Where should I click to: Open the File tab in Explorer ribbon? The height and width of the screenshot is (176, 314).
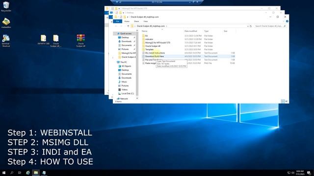tap(118, 22)
